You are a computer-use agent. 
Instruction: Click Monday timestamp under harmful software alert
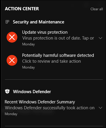(x=29, y=67)
